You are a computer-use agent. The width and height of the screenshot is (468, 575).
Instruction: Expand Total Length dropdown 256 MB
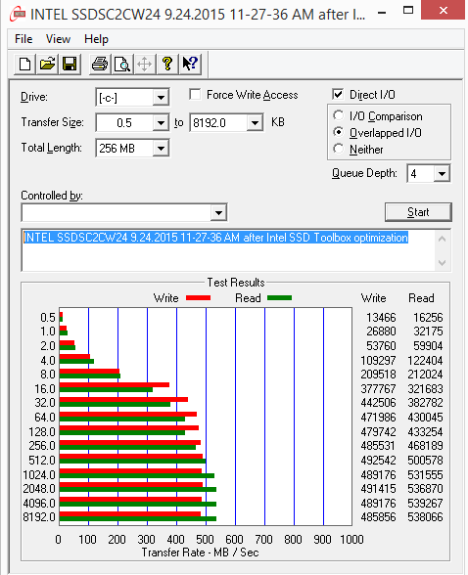click(161, 149)
